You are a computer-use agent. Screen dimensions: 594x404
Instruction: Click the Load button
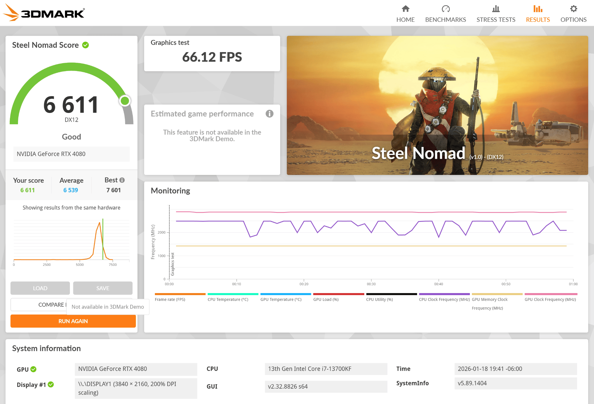click(40, 288)
